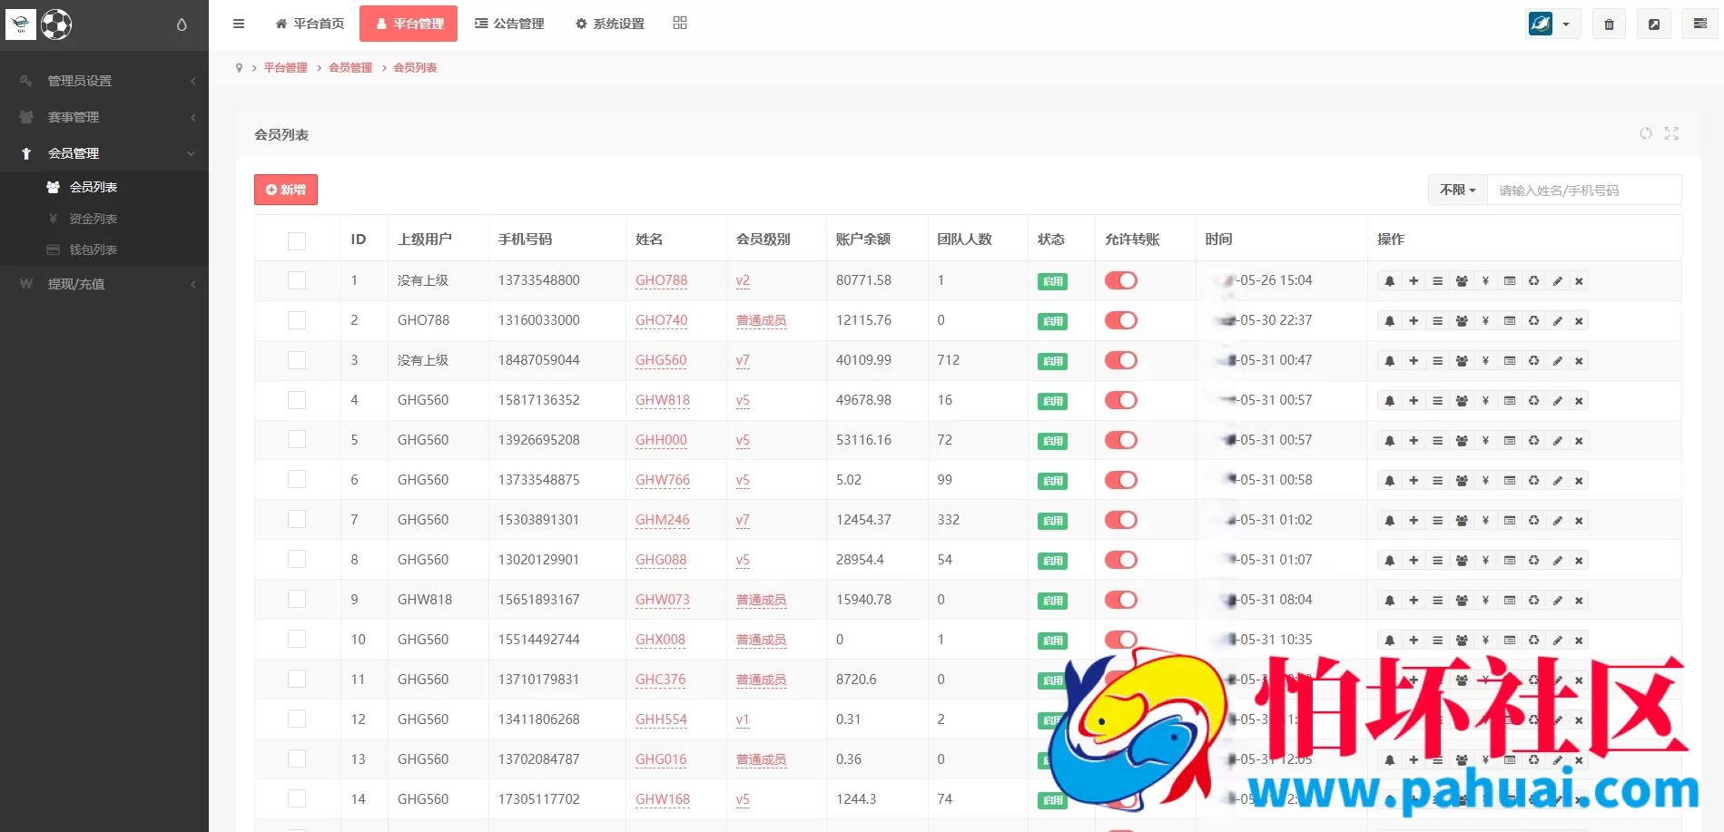Viewport: 1724px width, 832px height.
Task: Toggle transfer switch for GHW818
Action: click(1121, 400)
